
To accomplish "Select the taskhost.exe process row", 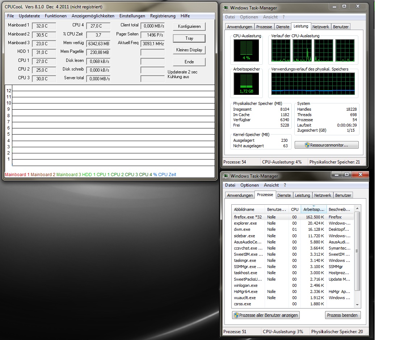I will click(x=293, y=273).
